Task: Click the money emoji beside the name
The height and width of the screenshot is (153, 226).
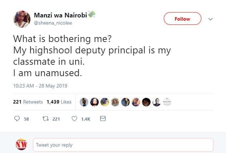Action: 92,14
